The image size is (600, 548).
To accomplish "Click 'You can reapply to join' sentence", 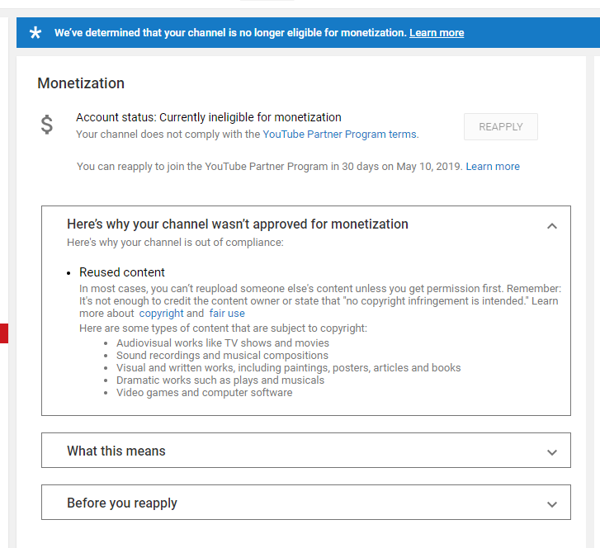I will tap(270, 167).
